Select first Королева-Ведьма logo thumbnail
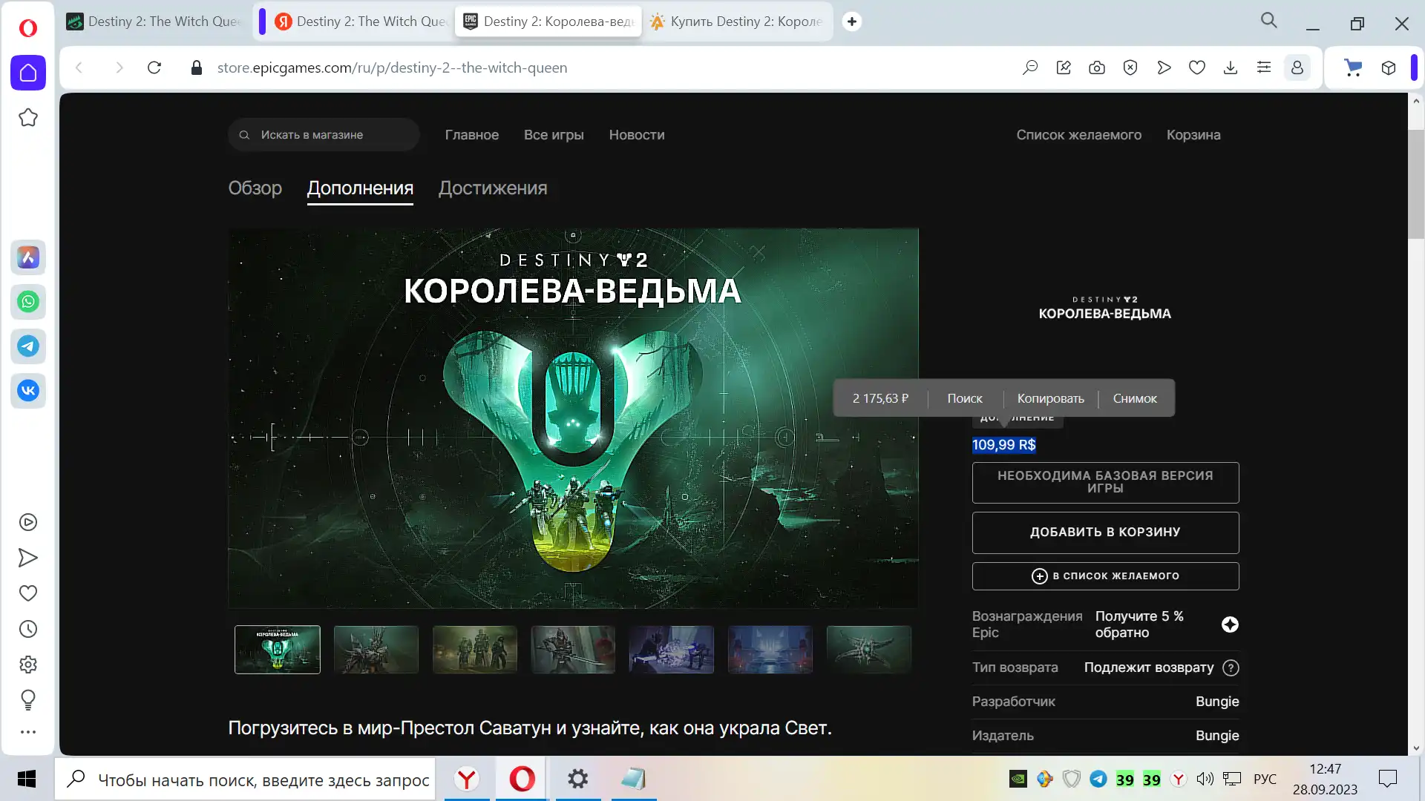This screenshot has height=801, width=1425. [278, 650]
